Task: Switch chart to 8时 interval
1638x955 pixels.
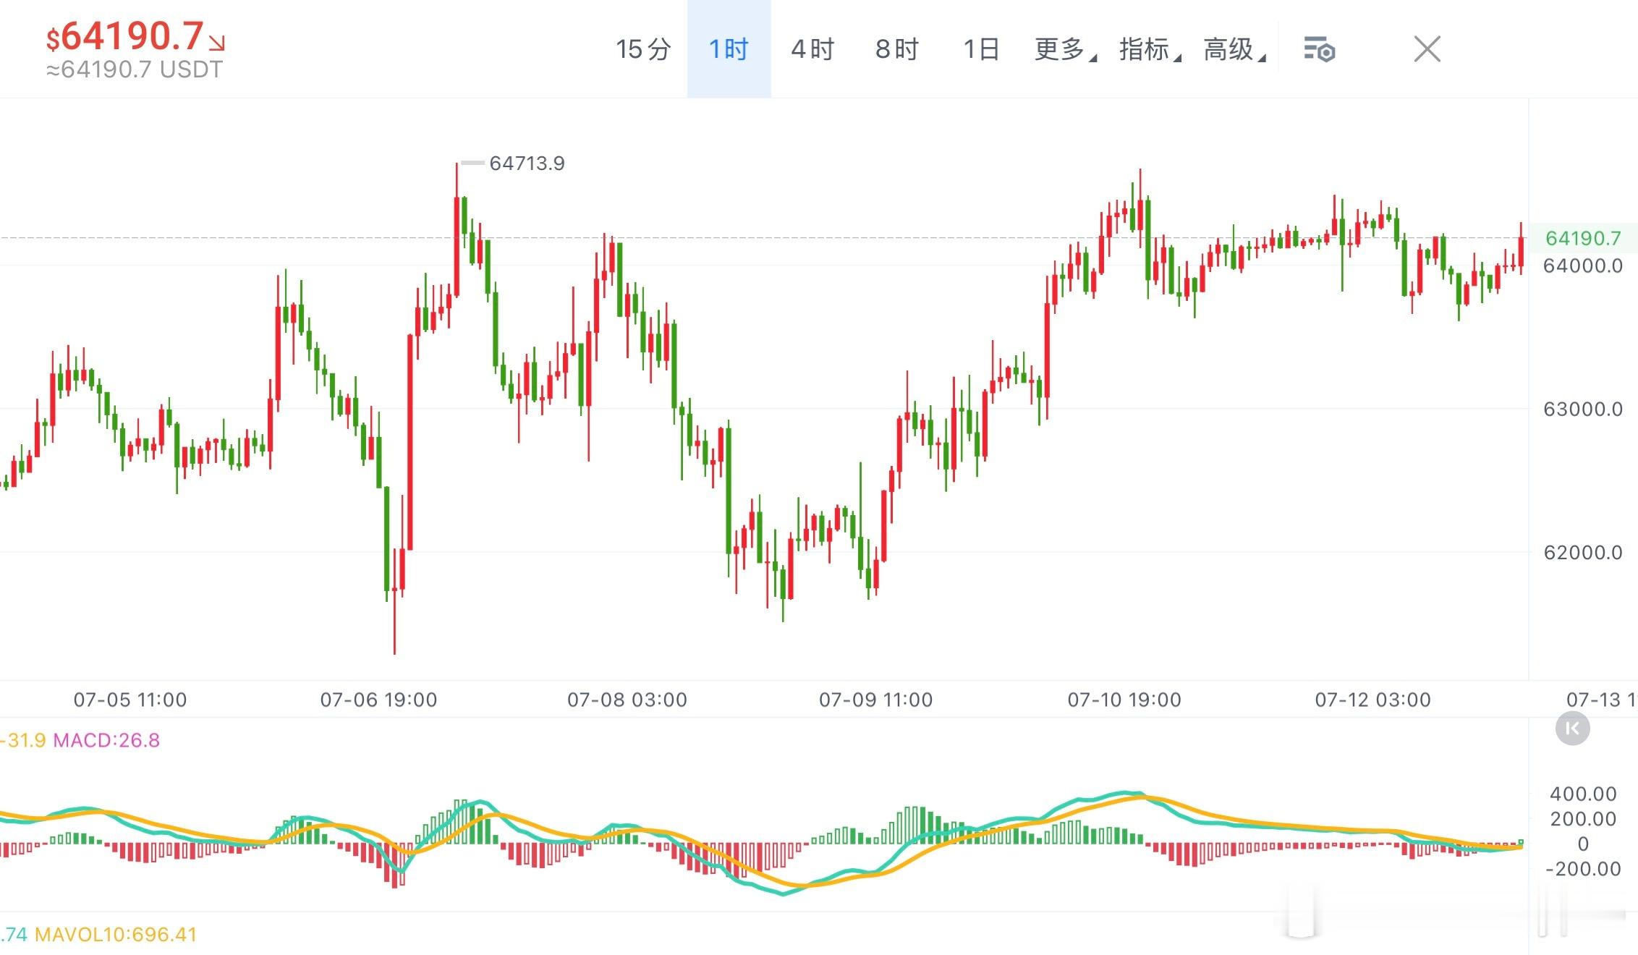Action: [x=897, y=49]
